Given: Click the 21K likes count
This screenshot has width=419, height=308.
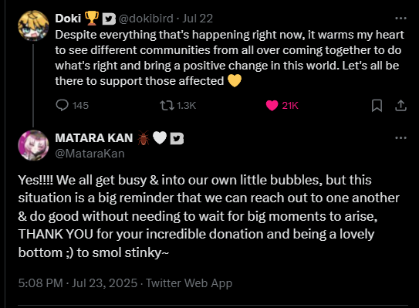Looking at the screenshot, I should [290, 106].
